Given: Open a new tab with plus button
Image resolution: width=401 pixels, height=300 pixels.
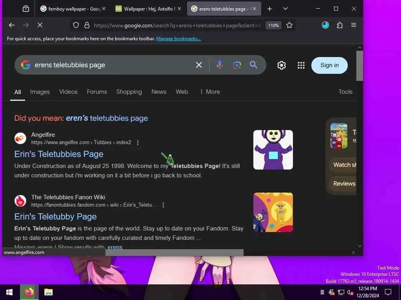Looking at the screenshot, I should pyautogui.click(x=269, y=9).
